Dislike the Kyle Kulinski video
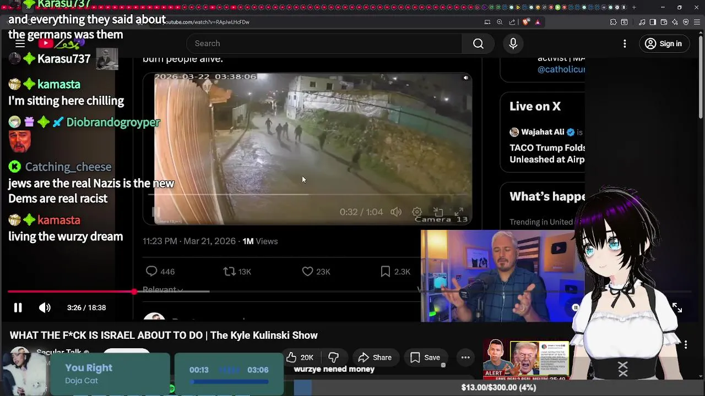The width and height of the screenshot is (705, 396). 334,358
